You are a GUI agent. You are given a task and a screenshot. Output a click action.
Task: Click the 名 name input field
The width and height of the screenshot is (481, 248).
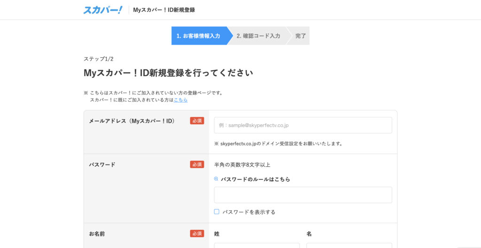pyautogui.click(x=349, y=246)
